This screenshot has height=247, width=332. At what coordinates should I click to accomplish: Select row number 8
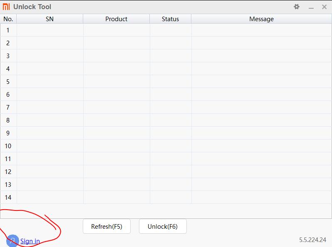[x=166, y=120]
